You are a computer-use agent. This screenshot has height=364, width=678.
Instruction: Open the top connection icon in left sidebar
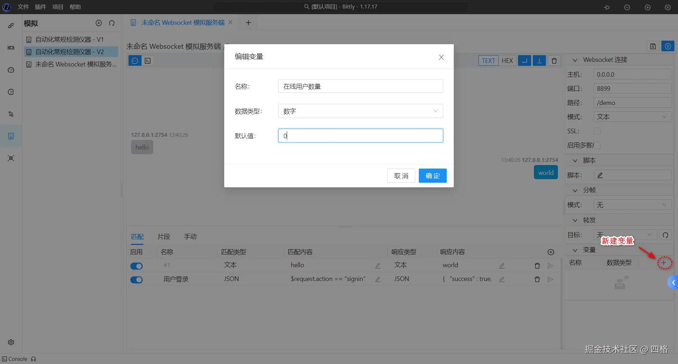pyautogui.click(x=11, y=25)
